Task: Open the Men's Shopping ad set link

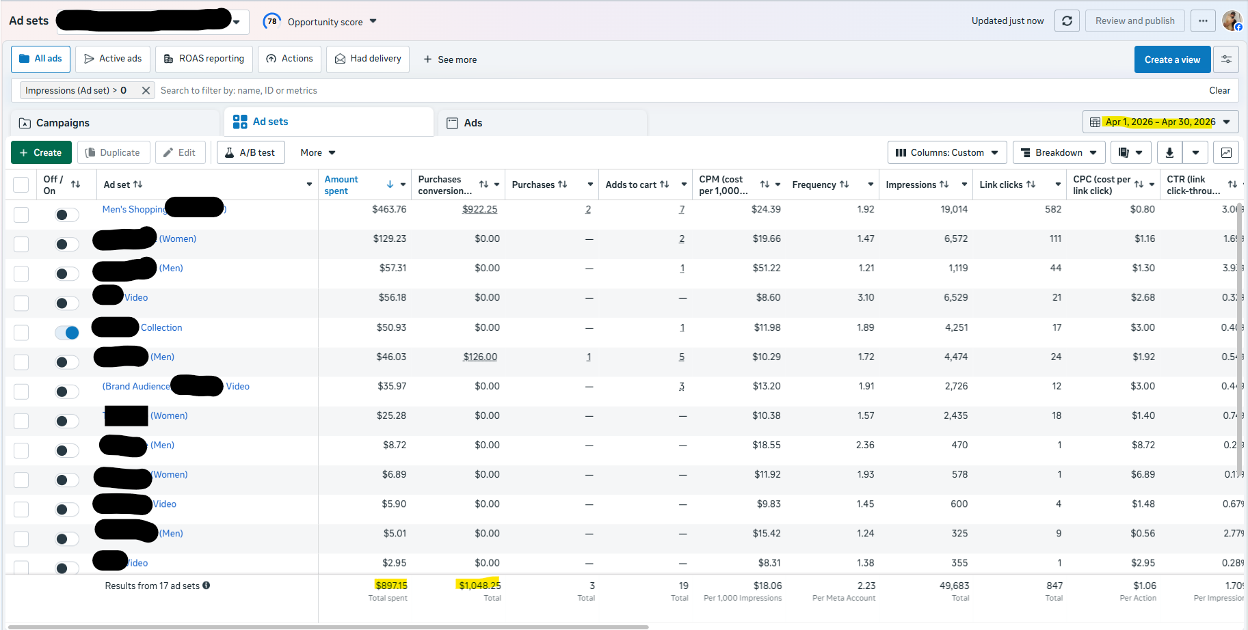Action: pos(134,209)
